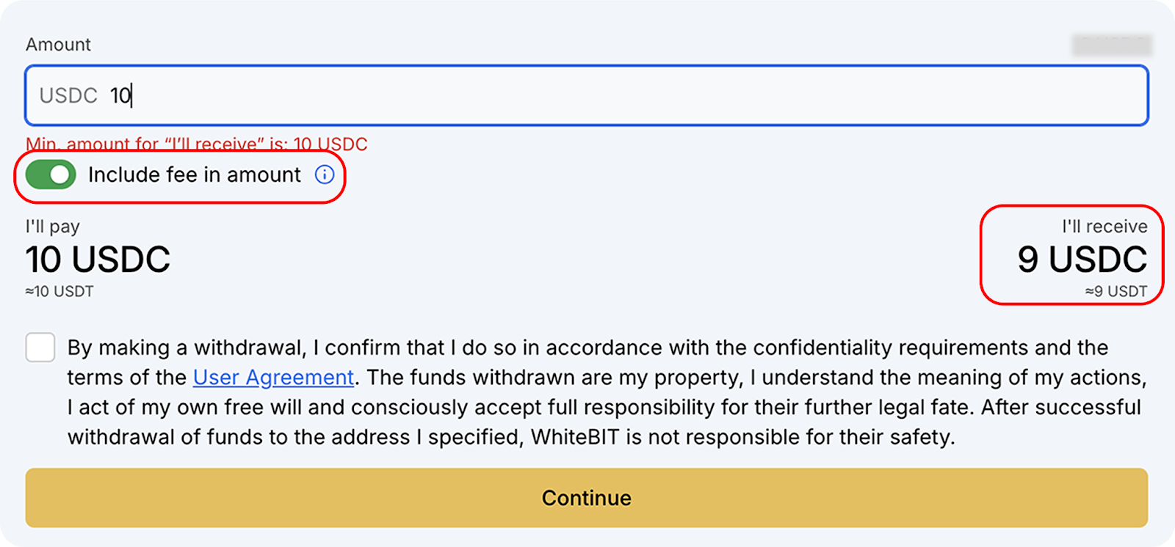Click the ≈9 USDT equivalent text

1116,292
